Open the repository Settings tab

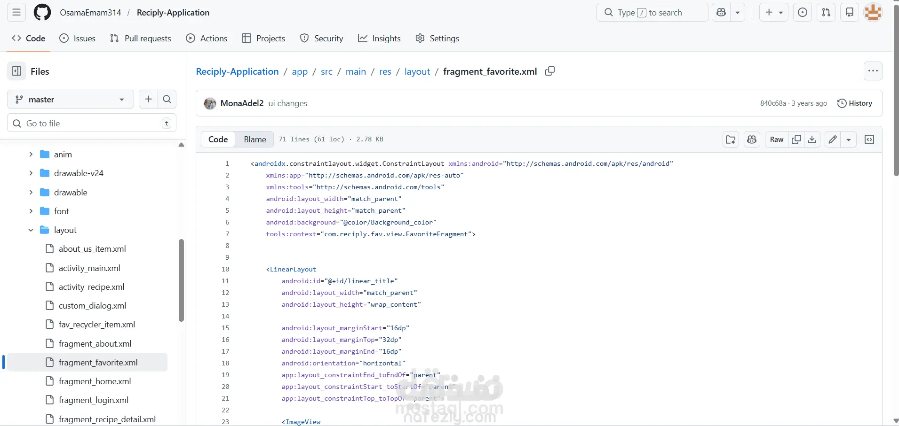(438, 38)
